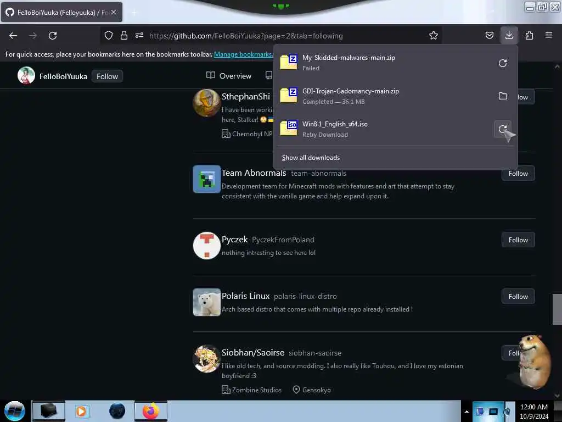The height and width of the screenshot is (422, 562).
Task: Open the Manage bookmarks link
Action: [x=243, y=54]
